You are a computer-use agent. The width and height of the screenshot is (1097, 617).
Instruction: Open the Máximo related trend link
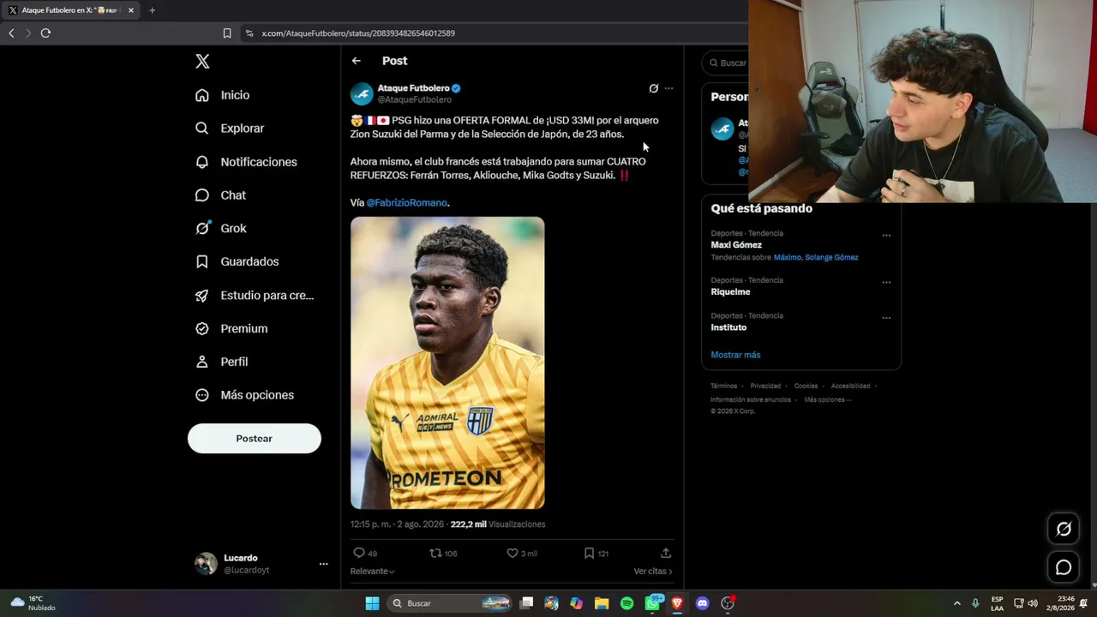pyautogui.click(x=788, y=257)
